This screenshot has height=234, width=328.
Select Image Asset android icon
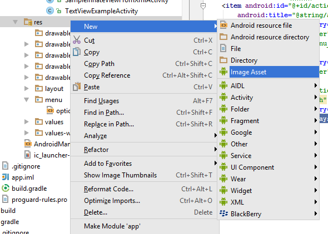(x=223, y=72)
